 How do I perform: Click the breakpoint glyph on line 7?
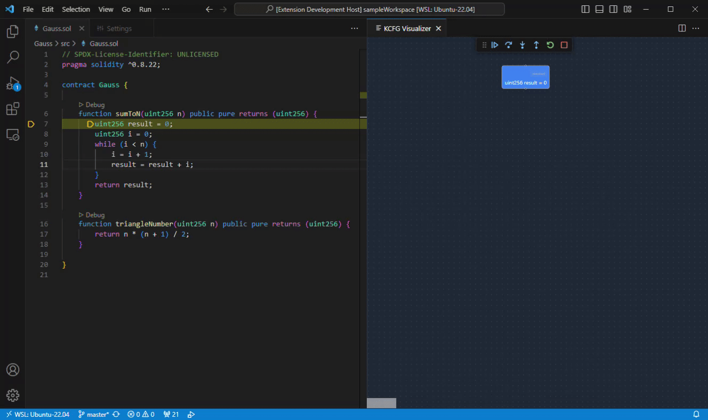(x=31, y=124)
